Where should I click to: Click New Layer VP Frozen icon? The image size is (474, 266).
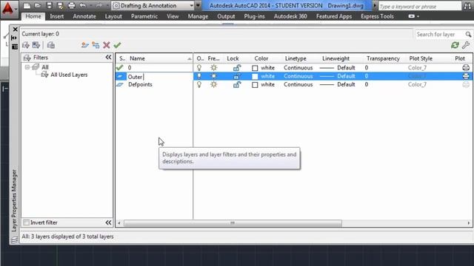[x=96, y=45]
